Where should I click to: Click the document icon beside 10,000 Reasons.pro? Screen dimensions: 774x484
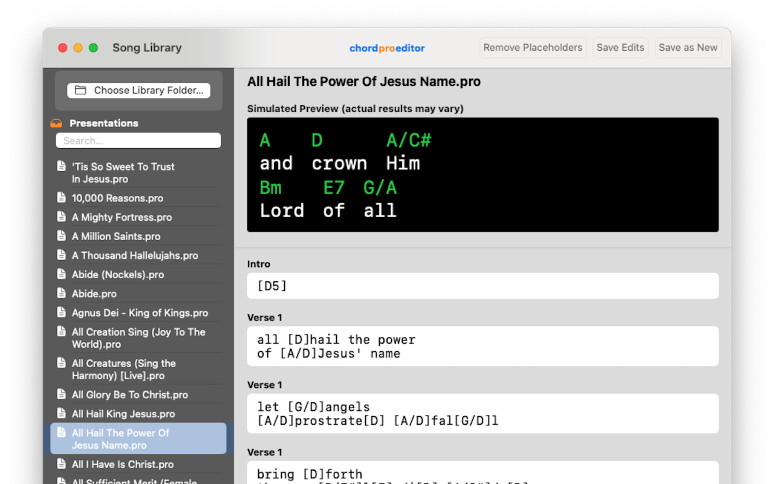(61, 198)
